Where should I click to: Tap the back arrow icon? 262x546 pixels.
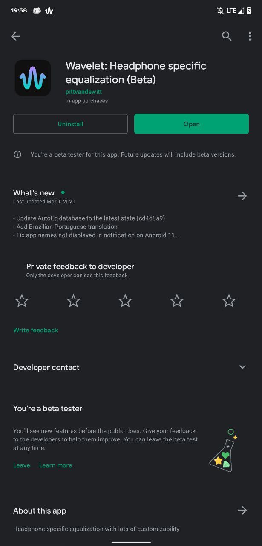15,36
